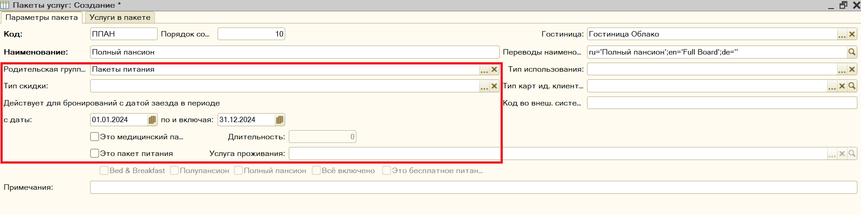Switch to the Услуги в пакете tab

click(120, 18)
